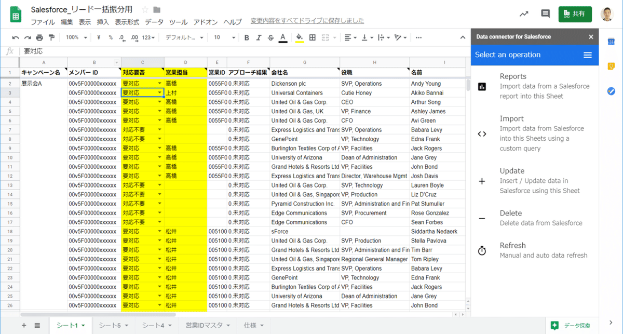Open the font family dropdown
Image resolution: width=623 pixels, height=334 pixels.
pos(184,37)
